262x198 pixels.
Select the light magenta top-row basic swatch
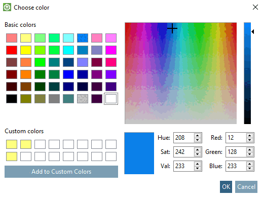[111, 38]
